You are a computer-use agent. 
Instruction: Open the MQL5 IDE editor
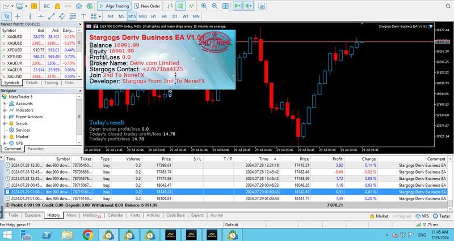[x=47, y=6]
